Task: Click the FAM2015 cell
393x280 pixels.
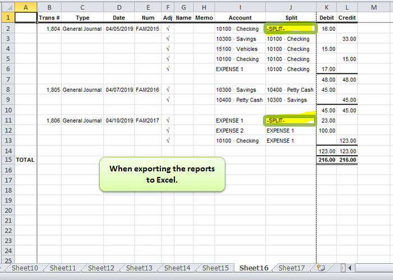Action: [148, 29]
